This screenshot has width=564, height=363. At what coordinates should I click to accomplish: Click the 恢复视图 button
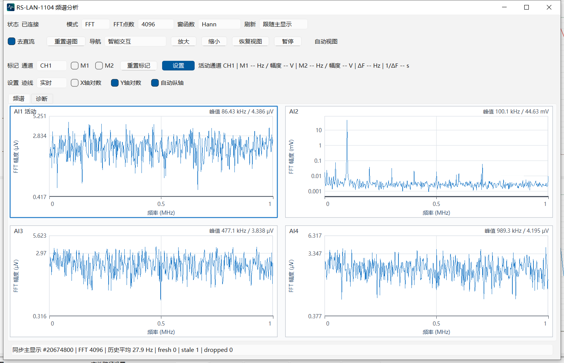tap(250, 42)
